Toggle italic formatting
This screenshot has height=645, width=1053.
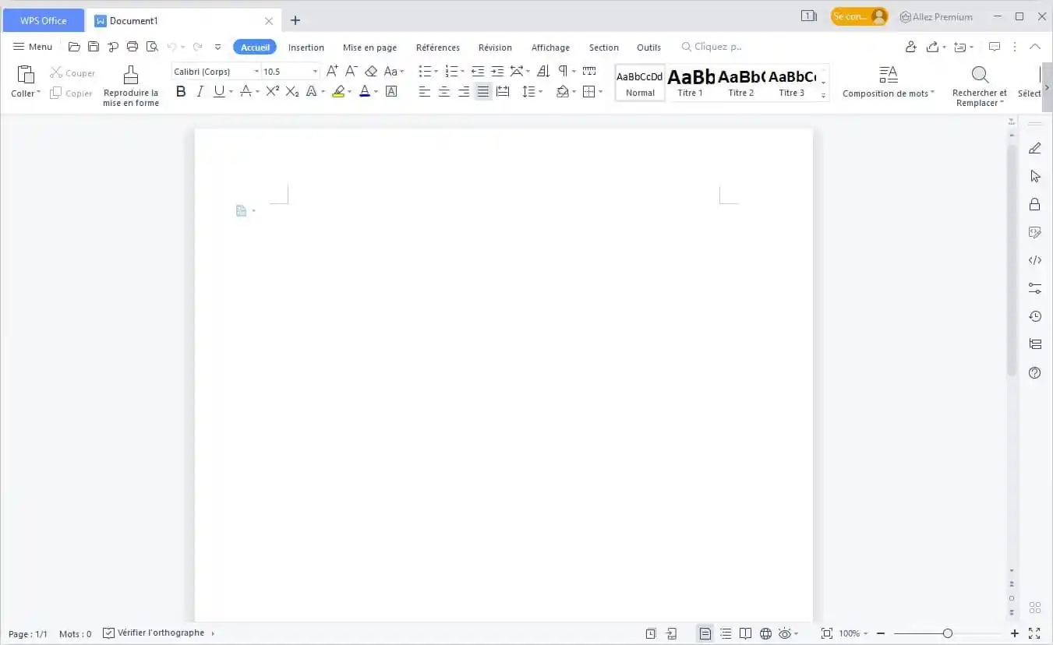point(200,92)
